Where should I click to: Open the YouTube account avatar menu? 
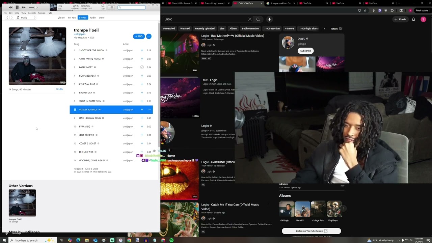pyautogui.click(x=423, y=19)
